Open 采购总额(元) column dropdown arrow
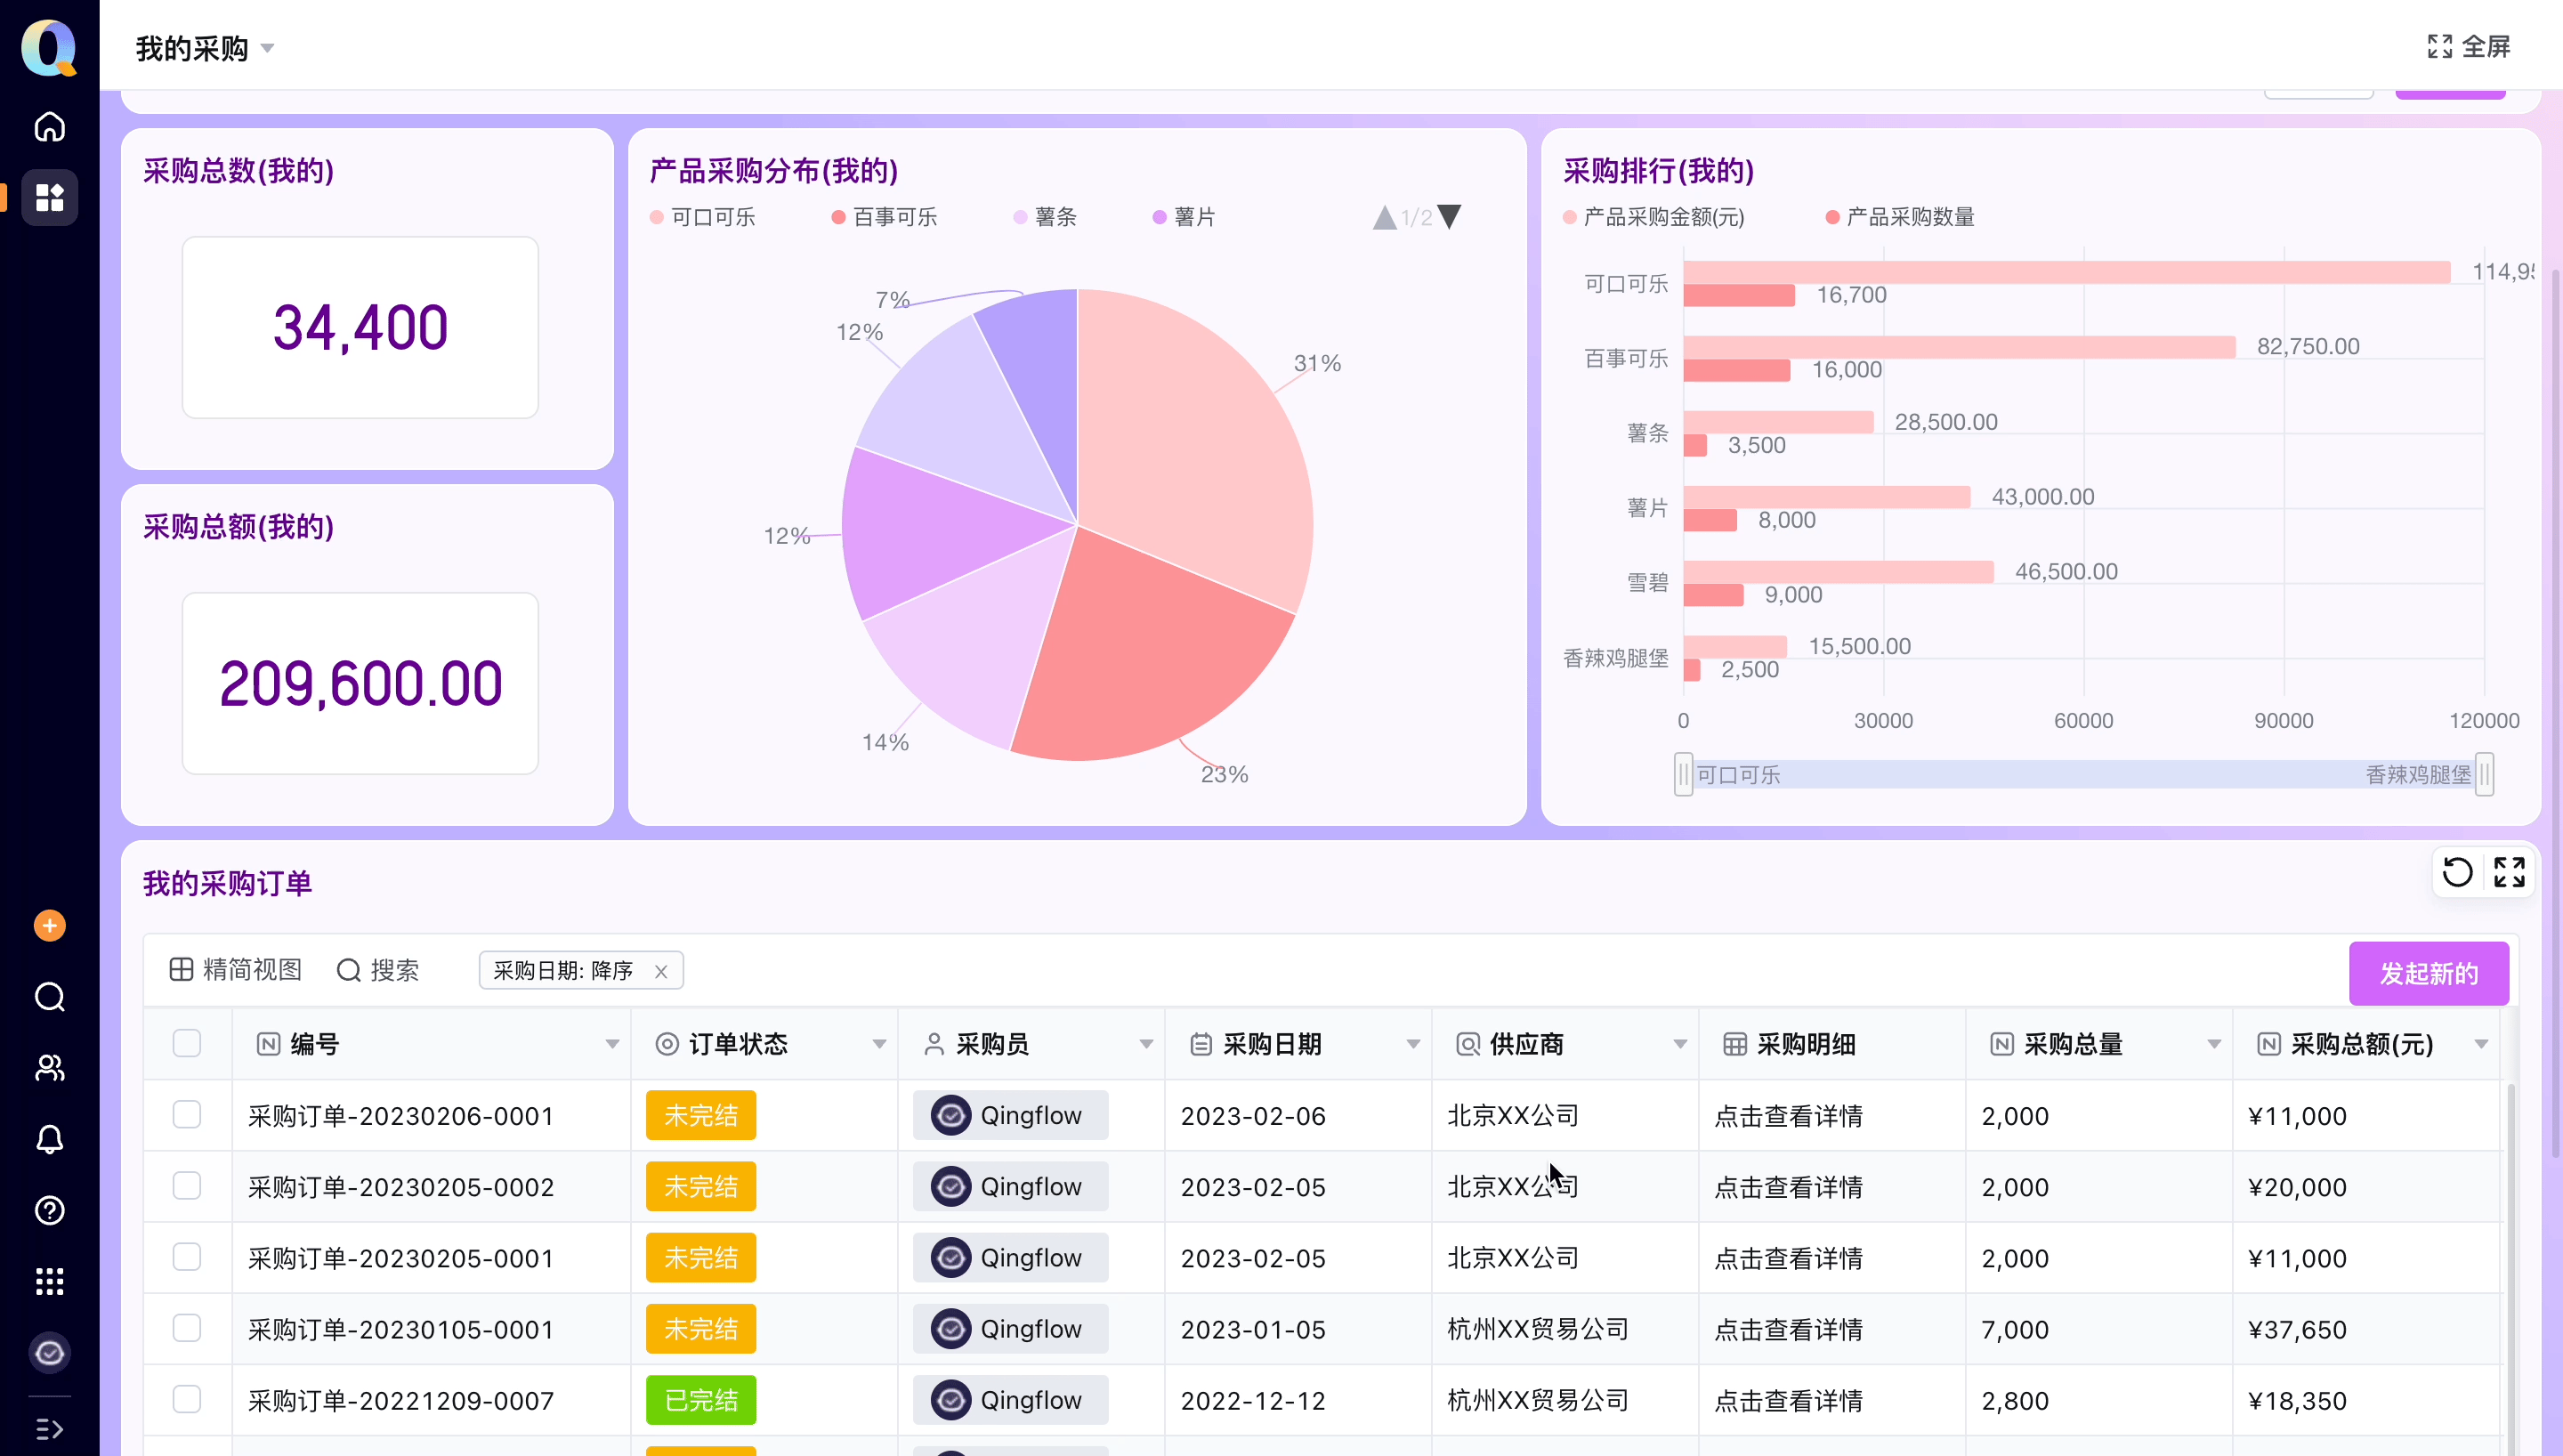Image resolution: width=2563 pixels, height=1456 pixels. click(x=2480, y=1044)
